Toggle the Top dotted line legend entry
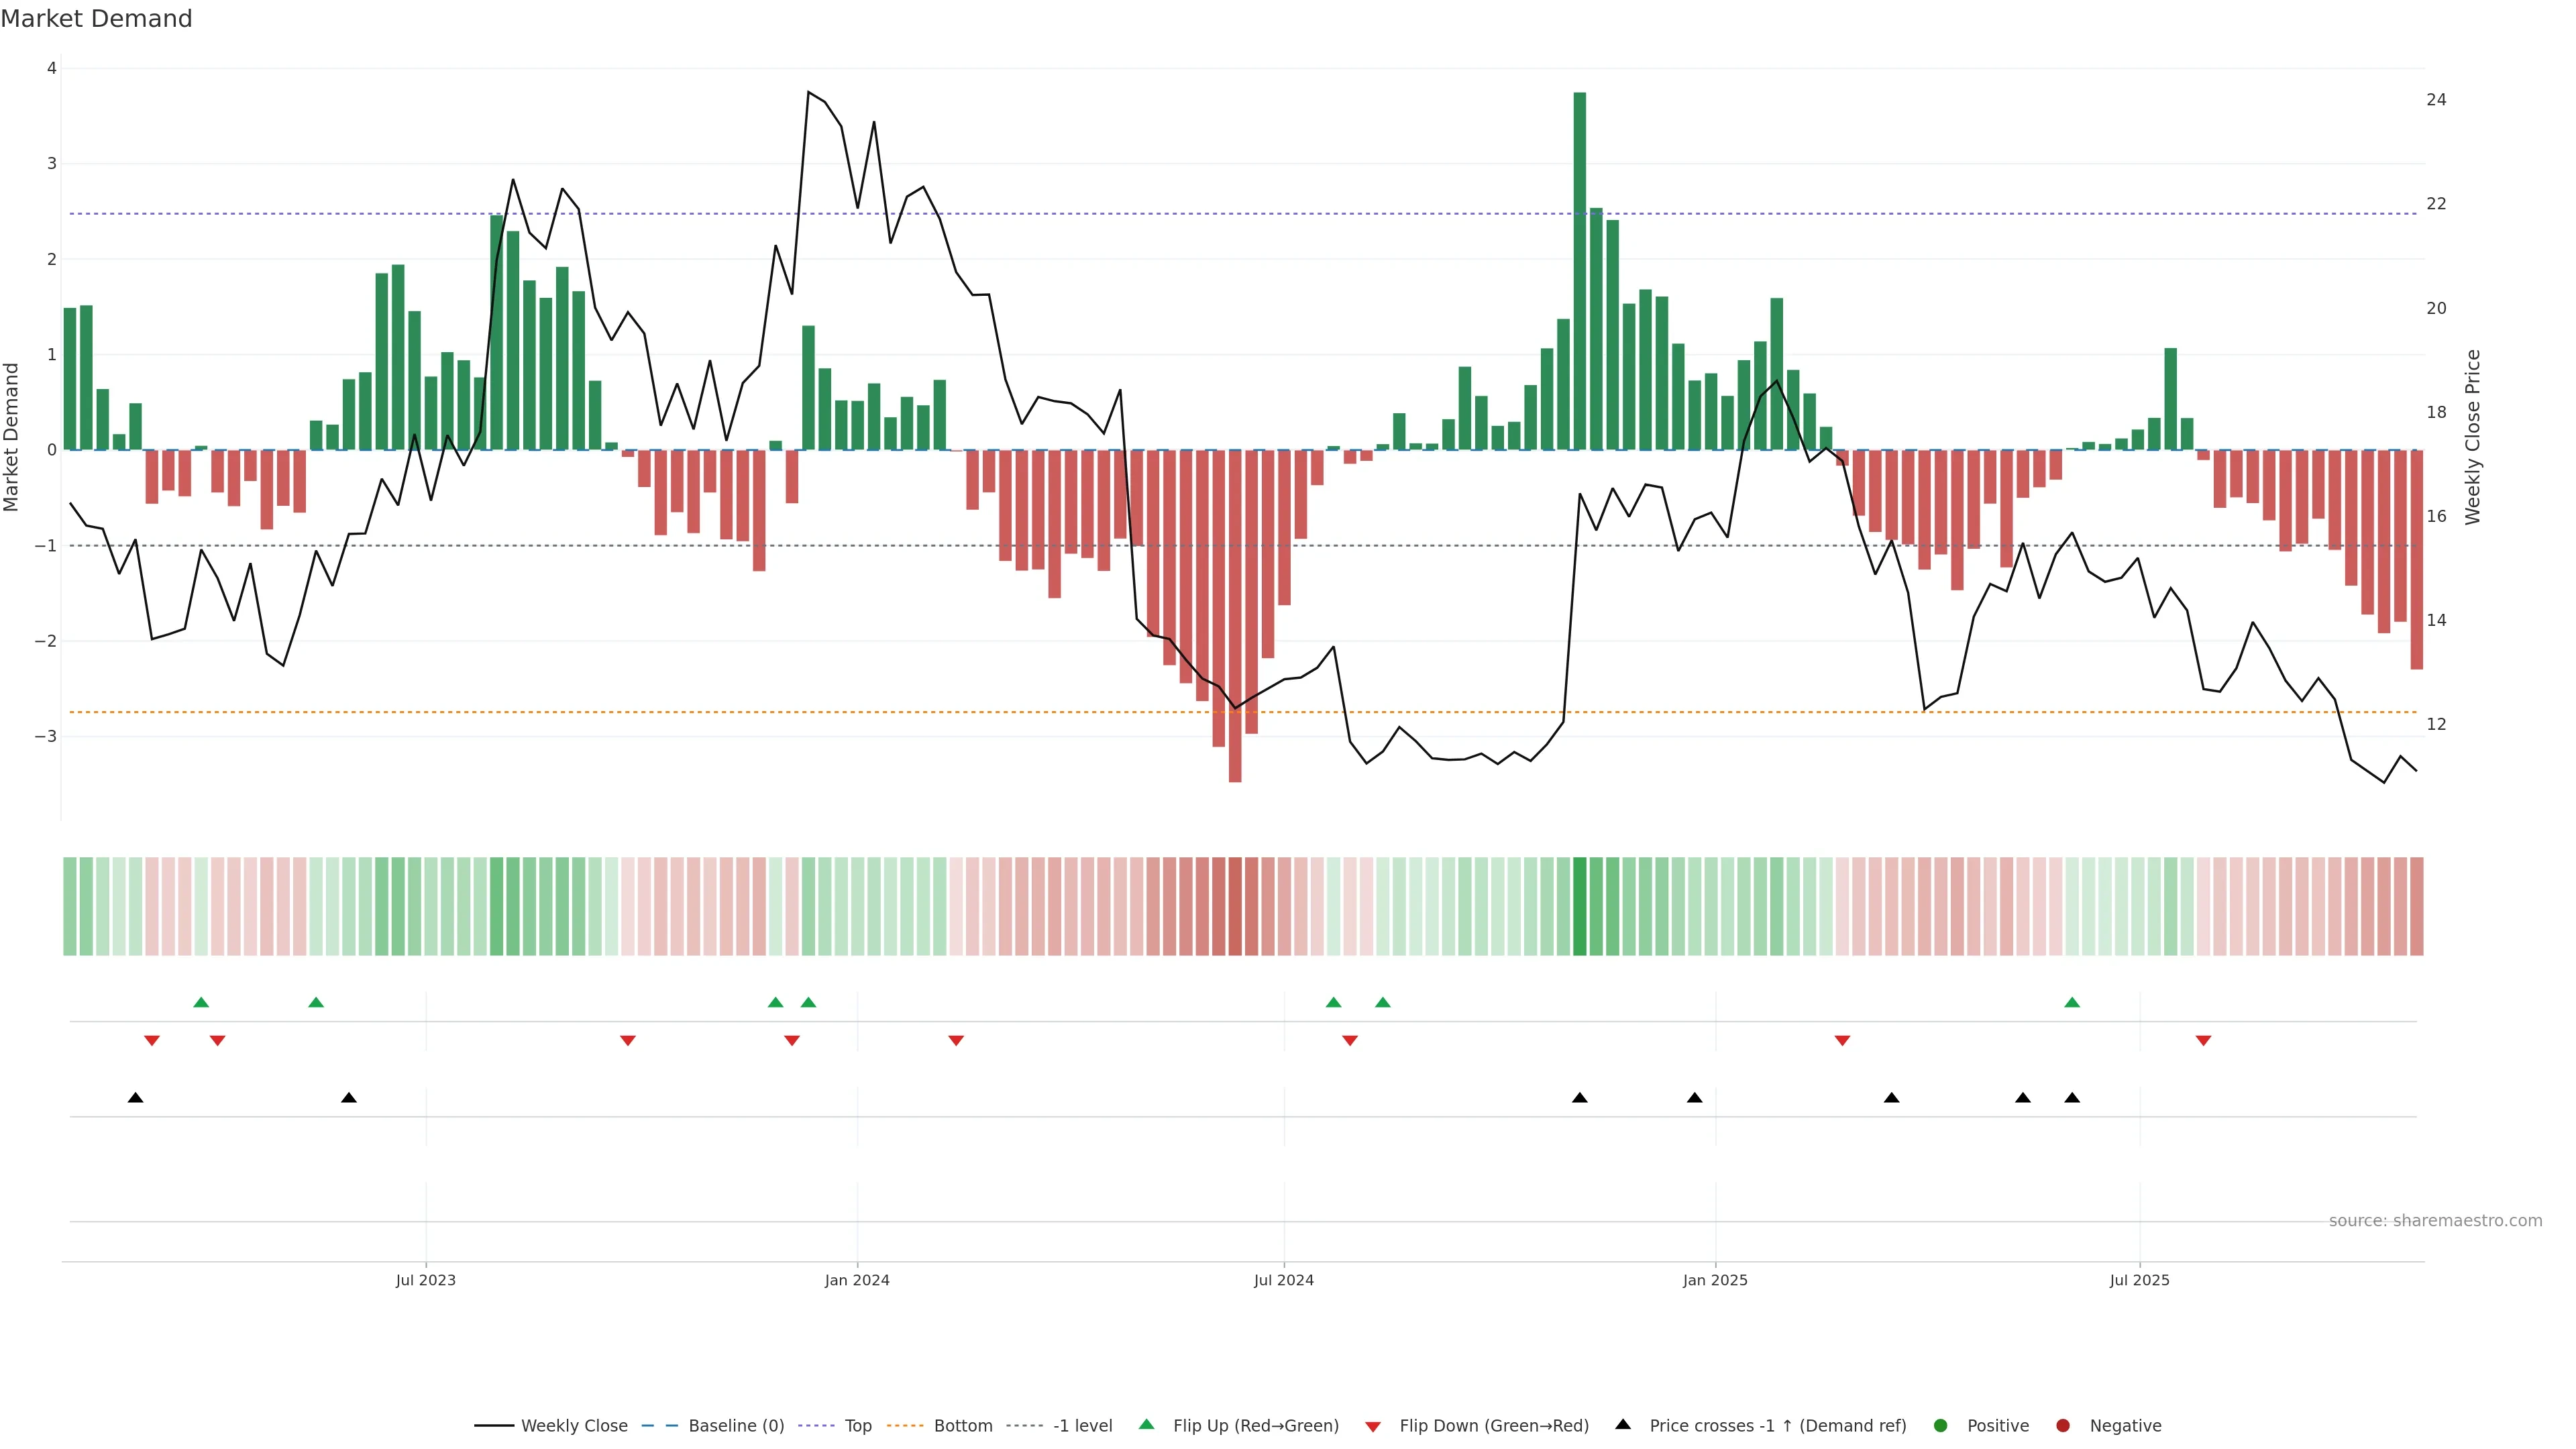 click(x=857, y=1425)
